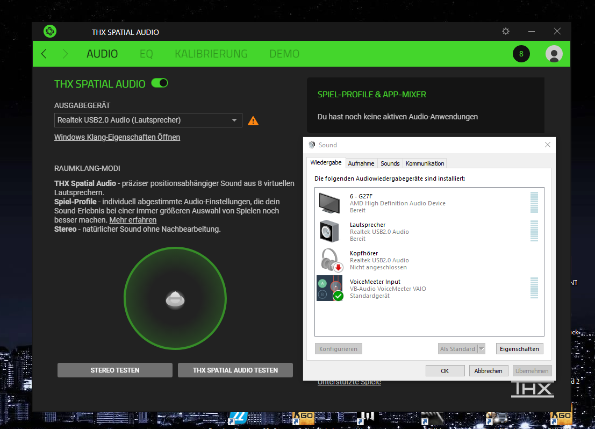Viewport: 595px width, 429px height.
Task: Click Abbrechen in the Sound dialog
Action: (489, 370)
